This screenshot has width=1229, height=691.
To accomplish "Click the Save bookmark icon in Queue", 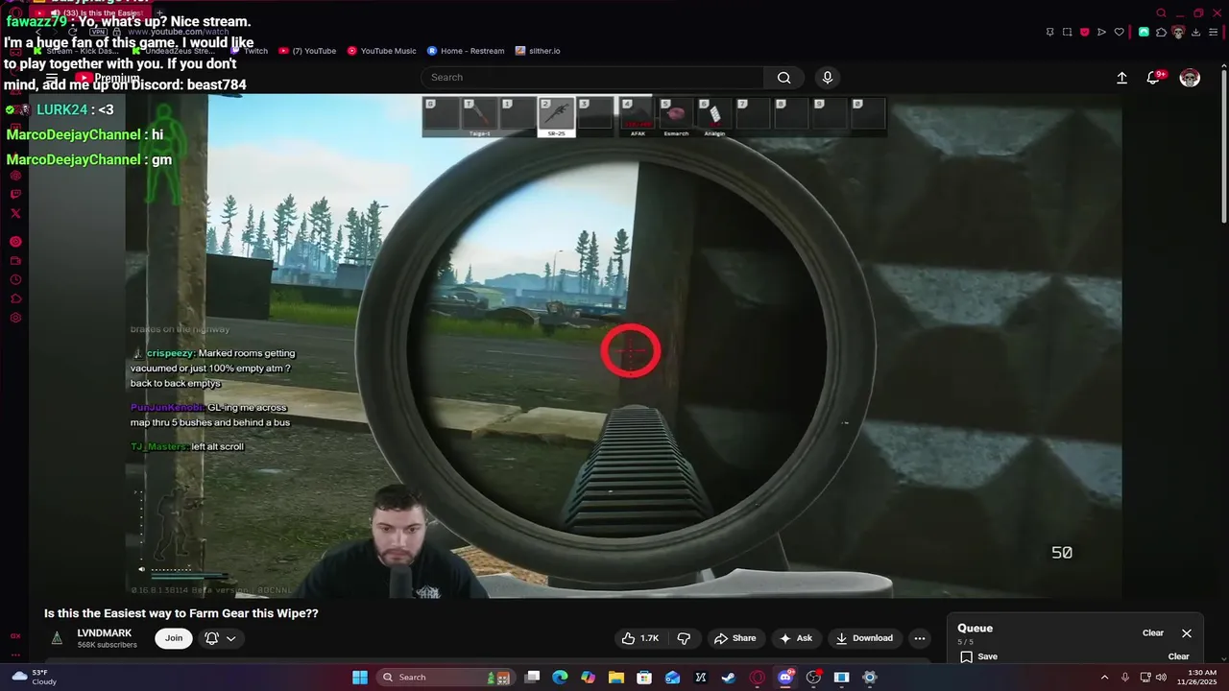I will coord(967,656).
